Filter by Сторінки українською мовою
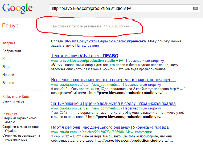 point(19,120)
